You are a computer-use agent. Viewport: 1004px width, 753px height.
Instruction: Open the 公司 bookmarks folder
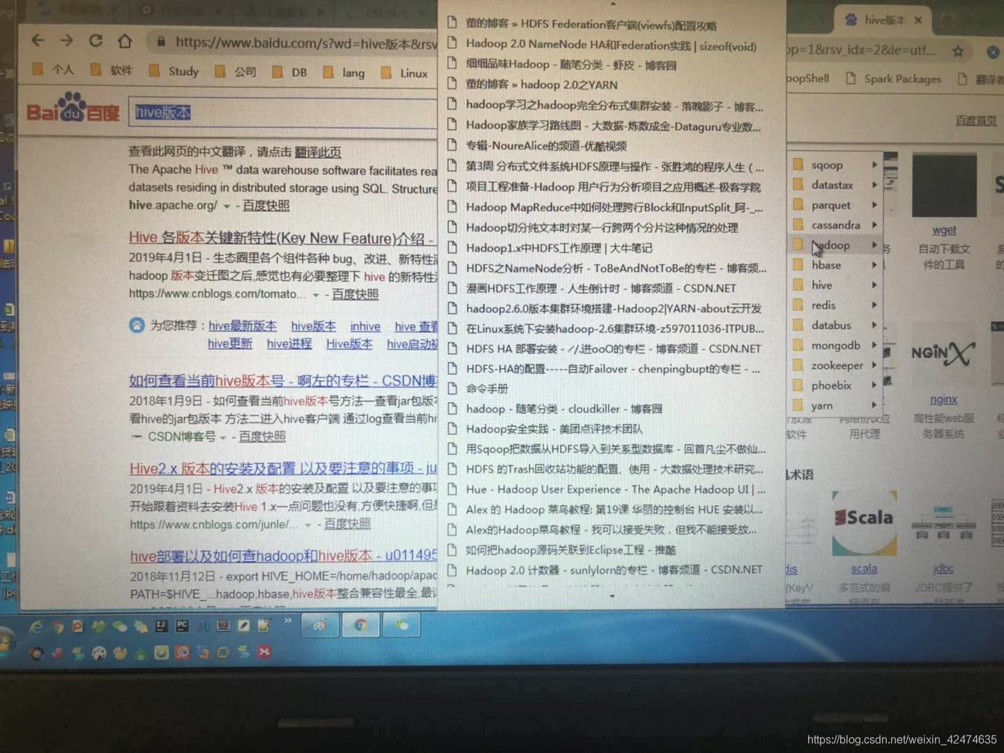(x=236, y=71)
